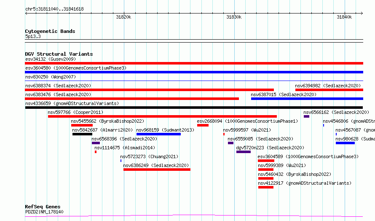Screen dimensions: 375x221
Task: Open variant esv34132 (Gusev2009)
Action: click(51, 59)
